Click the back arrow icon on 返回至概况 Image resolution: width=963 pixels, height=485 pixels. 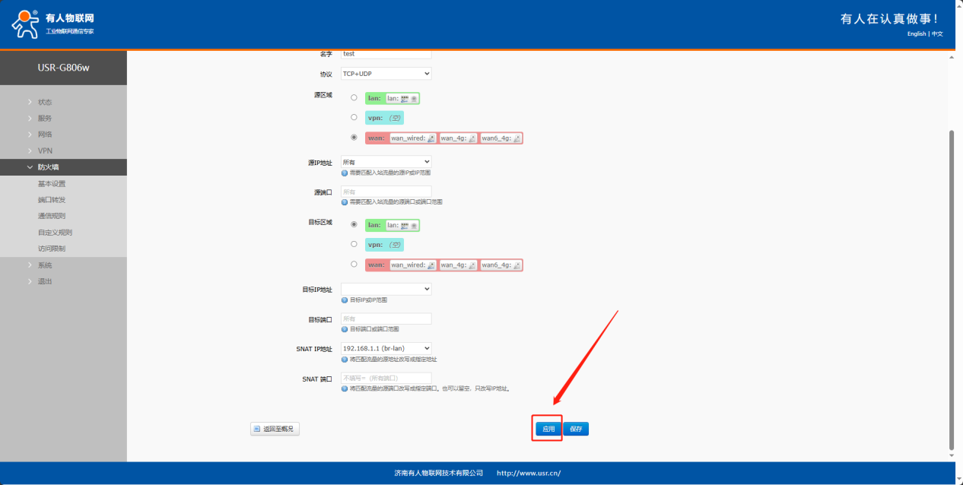257,430
